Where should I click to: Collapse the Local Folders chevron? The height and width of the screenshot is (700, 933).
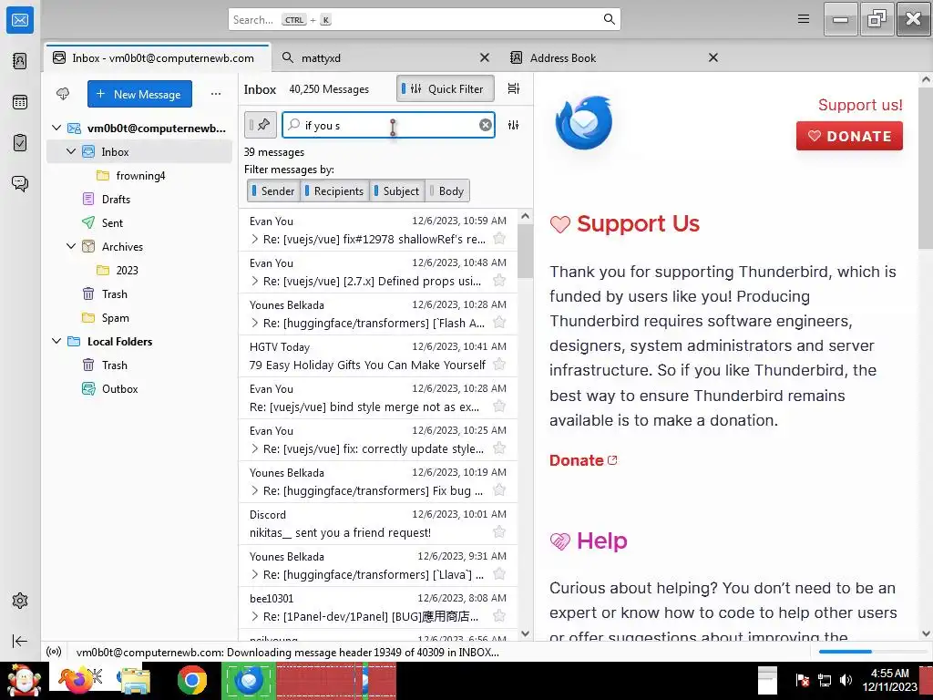tap(56, 341)
